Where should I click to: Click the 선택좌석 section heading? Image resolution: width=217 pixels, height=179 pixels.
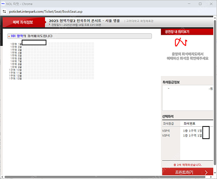[168, 116]
